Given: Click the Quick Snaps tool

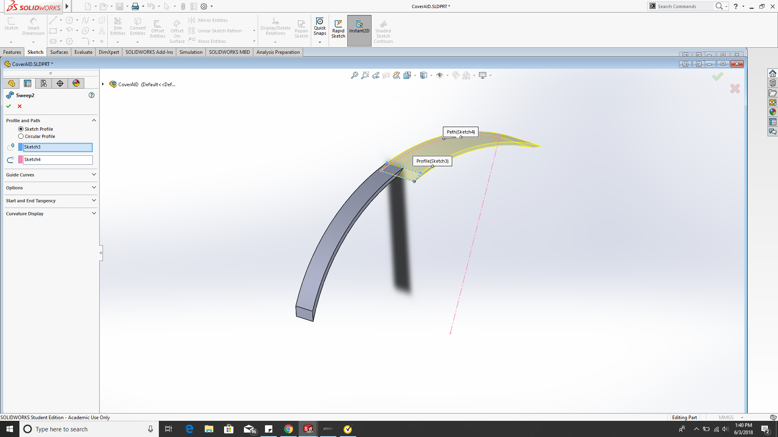Looking at the screenshot, I should pos(320,28).
